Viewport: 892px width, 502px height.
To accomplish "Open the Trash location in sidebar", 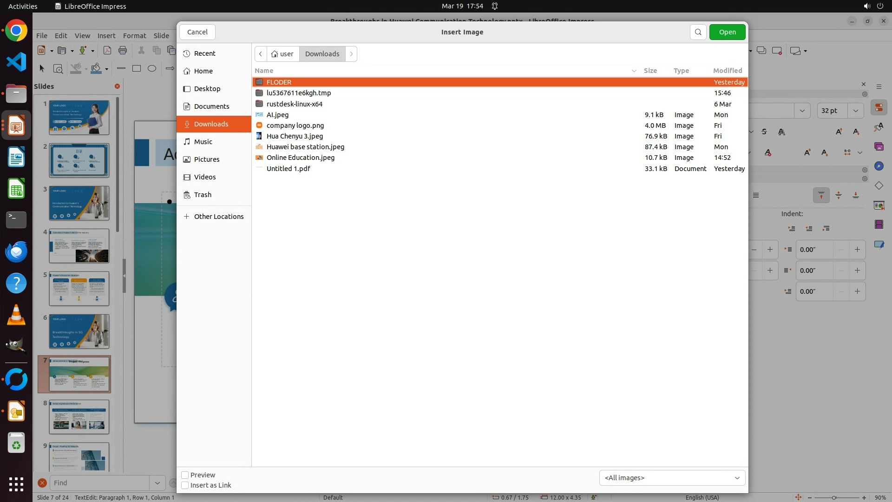I will 203,195.
